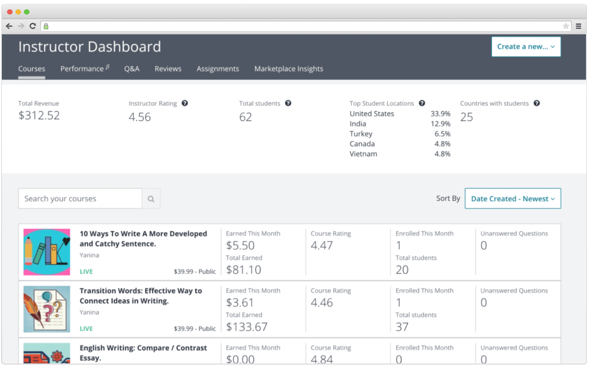Click Vietnam location row

pos(400,154)
